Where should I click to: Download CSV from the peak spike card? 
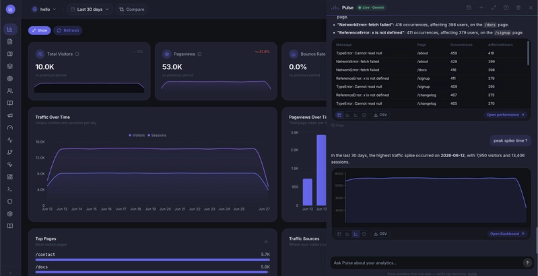[380, 234]
